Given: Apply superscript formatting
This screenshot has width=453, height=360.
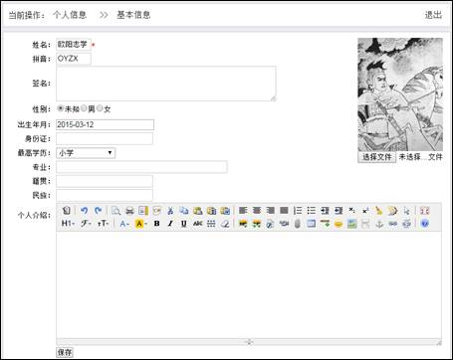Looking at the screenshot, I should pos(365,211).
